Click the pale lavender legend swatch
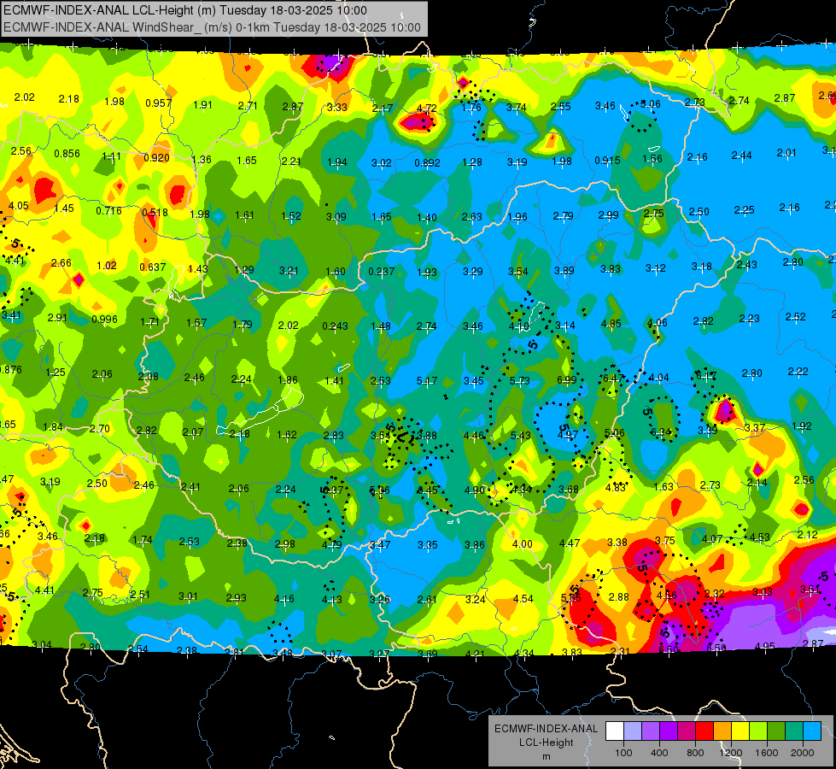Screen dimensions: 836x769 (633, 731)
